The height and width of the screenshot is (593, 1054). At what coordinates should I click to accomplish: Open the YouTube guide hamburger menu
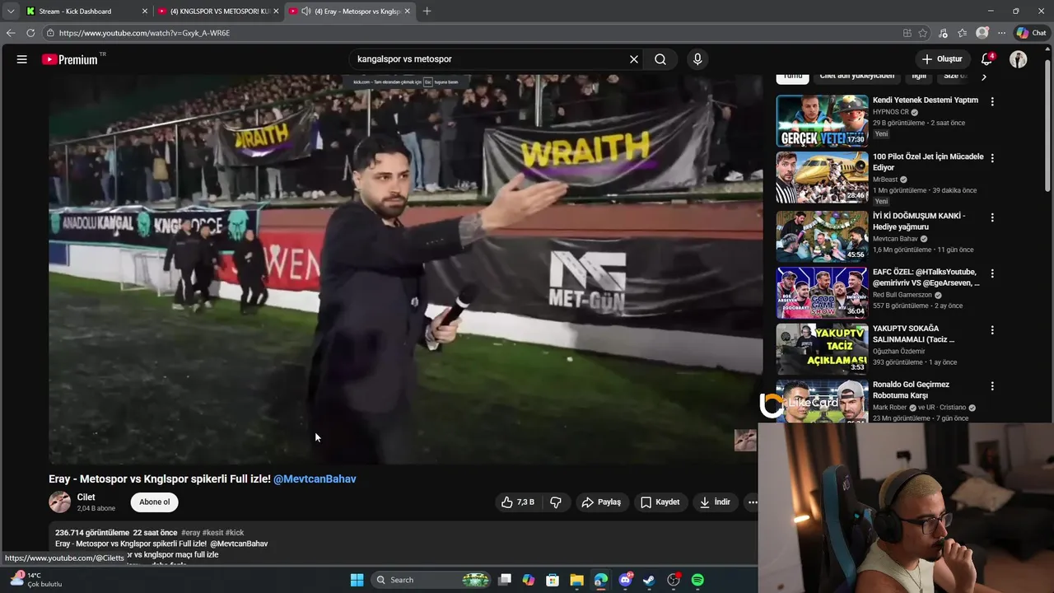pyautogui.click(x=22, y=59)
